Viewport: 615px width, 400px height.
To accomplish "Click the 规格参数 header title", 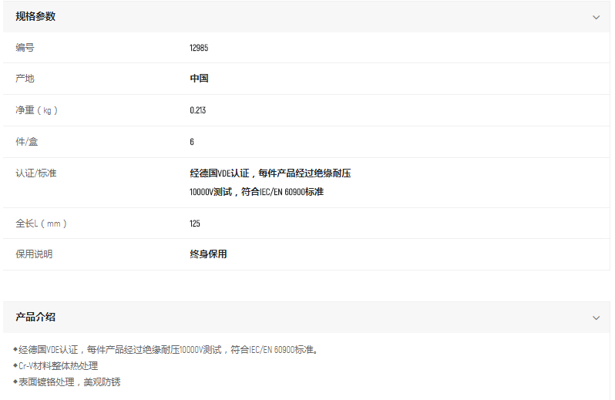I will click(35, 16).
